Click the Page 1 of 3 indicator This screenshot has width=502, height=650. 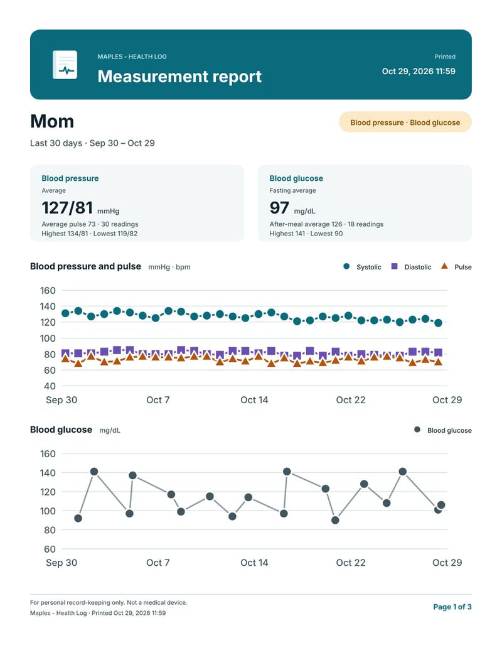[452, 607]
